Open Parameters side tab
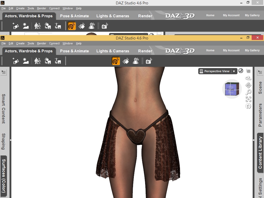This screenshot has width=264, height=198. click(x=260, y=115)
